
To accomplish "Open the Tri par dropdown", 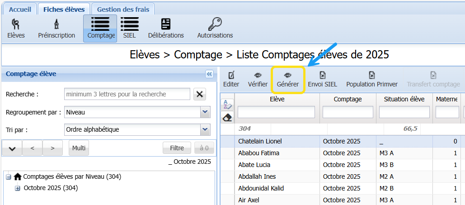I will (x=205, y=129).
